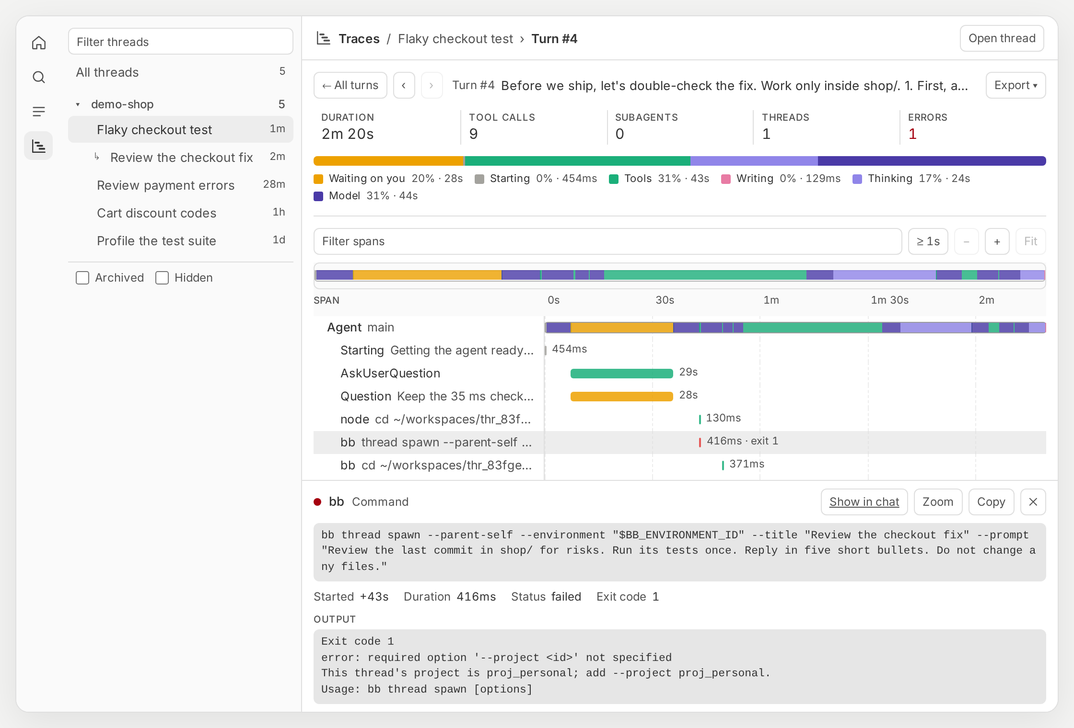Select the Flaky checkout test thread
The width and height of the screenshot is (1074, 728).
pos(181,129)
